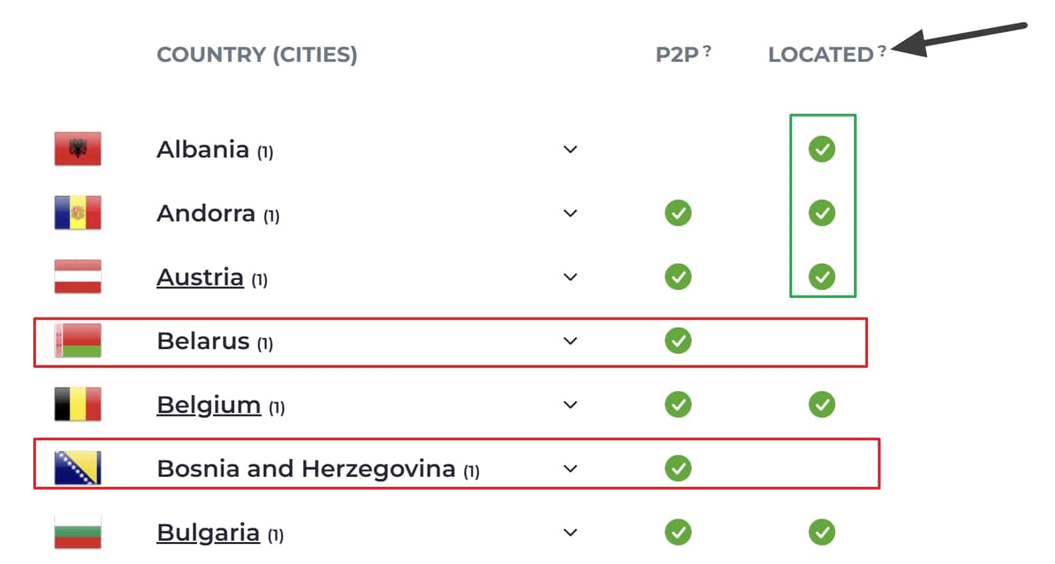The height and width of the screenshot is (564, 1055).
Task: Click the Albania flag icon
Action: coord(78,149)
